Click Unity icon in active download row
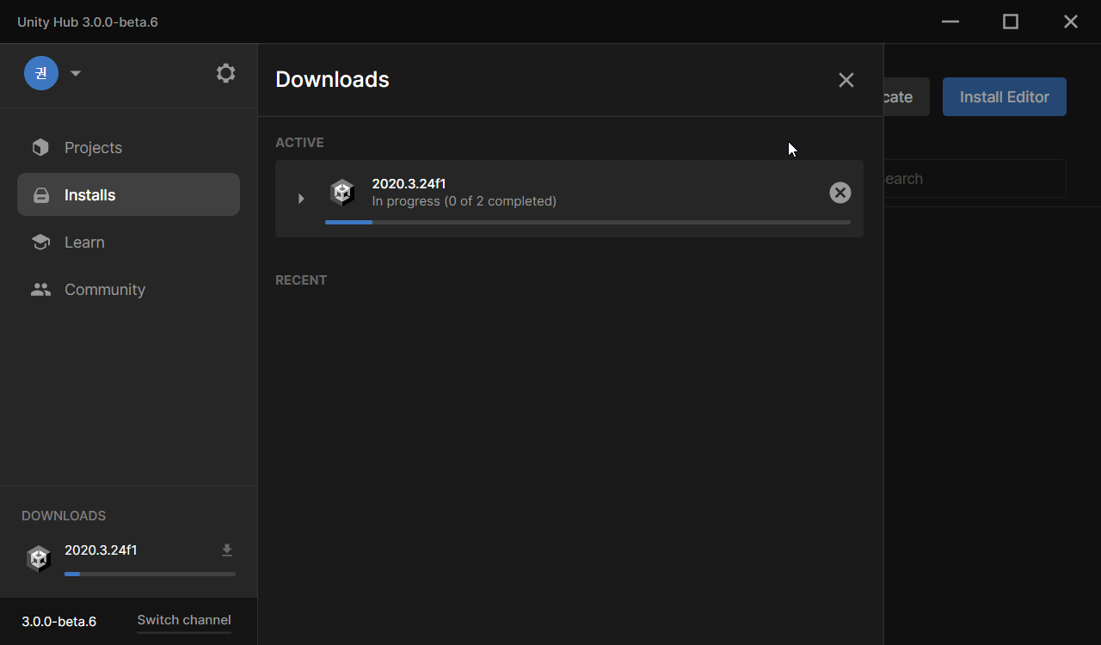The image size is (1101, 645). (342, 193)
